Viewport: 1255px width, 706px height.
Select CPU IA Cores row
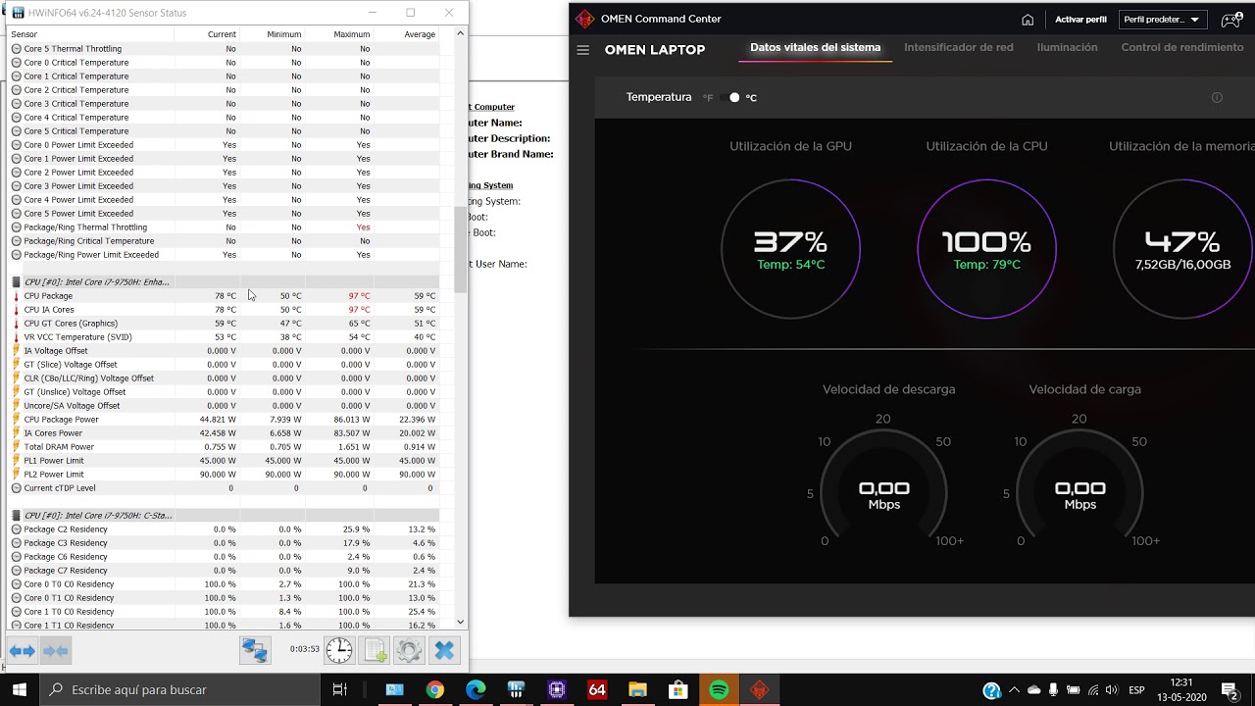point(224,310)
